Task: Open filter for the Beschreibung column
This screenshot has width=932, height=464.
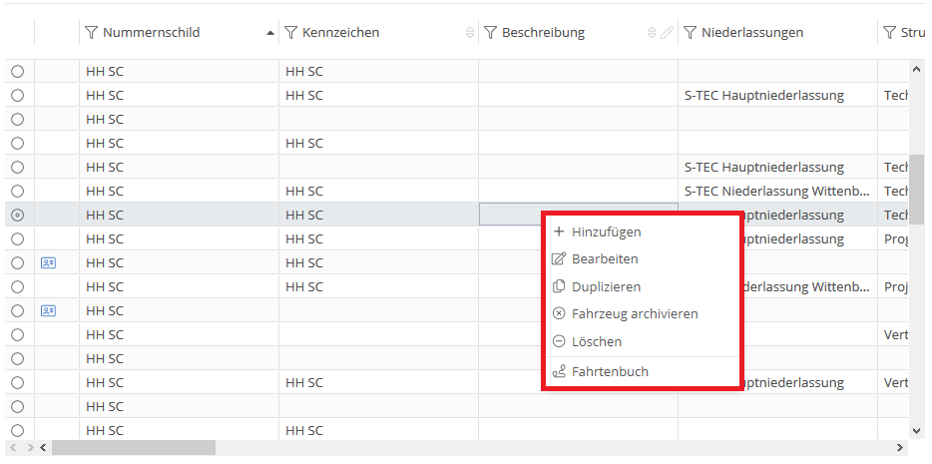Action: 491,33
